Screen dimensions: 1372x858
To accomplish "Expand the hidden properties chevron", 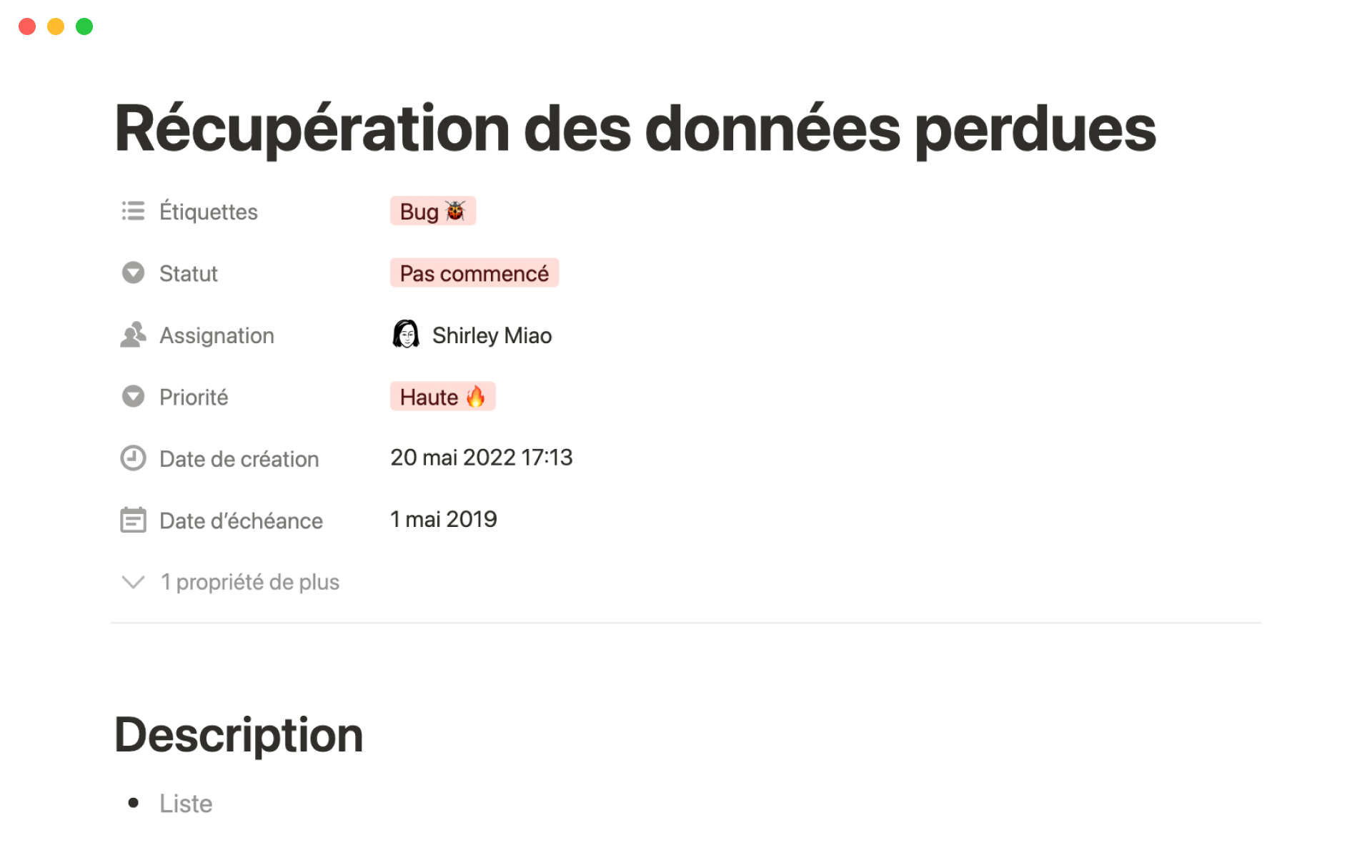I will click(133, 582).
